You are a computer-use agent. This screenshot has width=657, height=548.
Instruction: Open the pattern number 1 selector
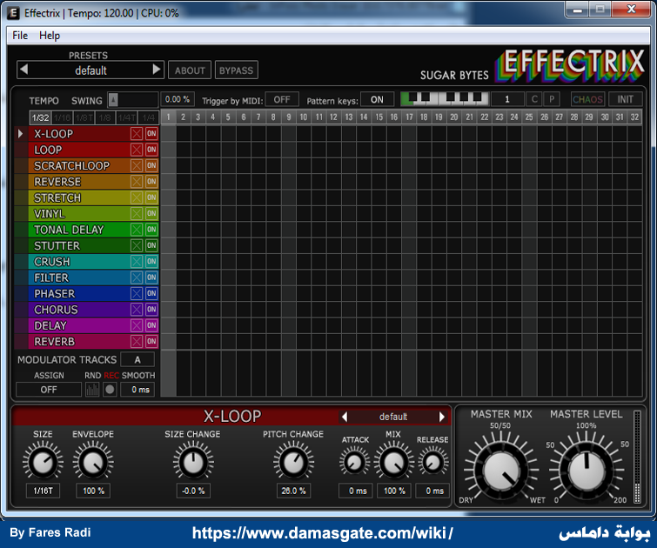point(507,99)
